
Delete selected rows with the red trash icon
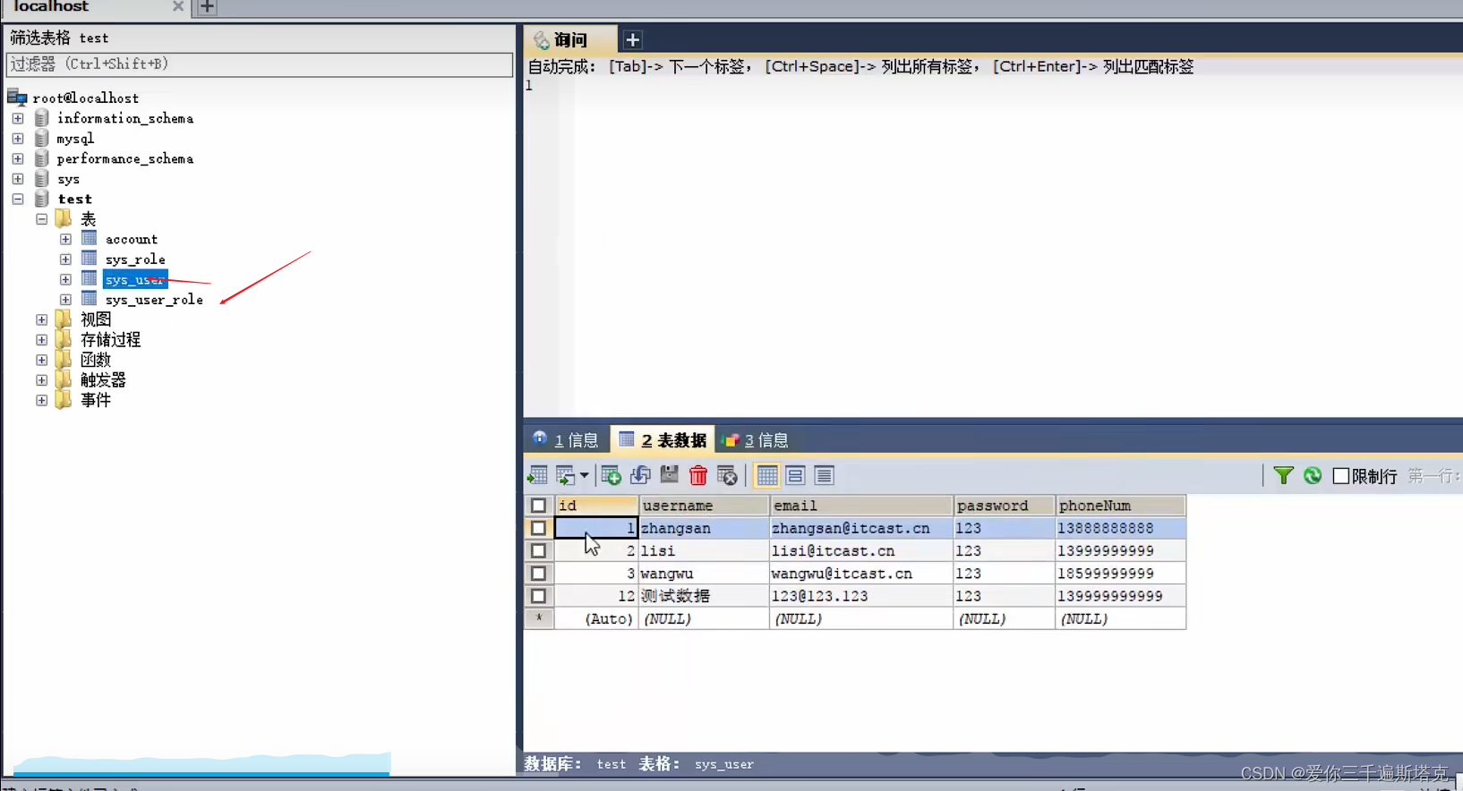698,475
